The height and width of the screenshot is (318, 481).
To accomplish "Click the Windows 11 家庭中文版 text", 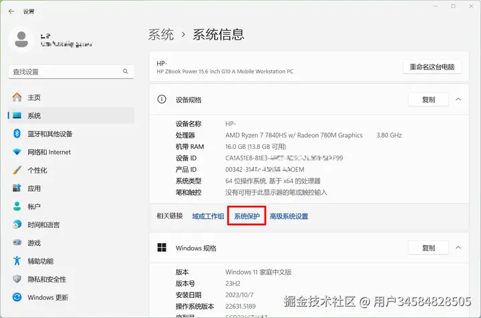I will (259, 272).
